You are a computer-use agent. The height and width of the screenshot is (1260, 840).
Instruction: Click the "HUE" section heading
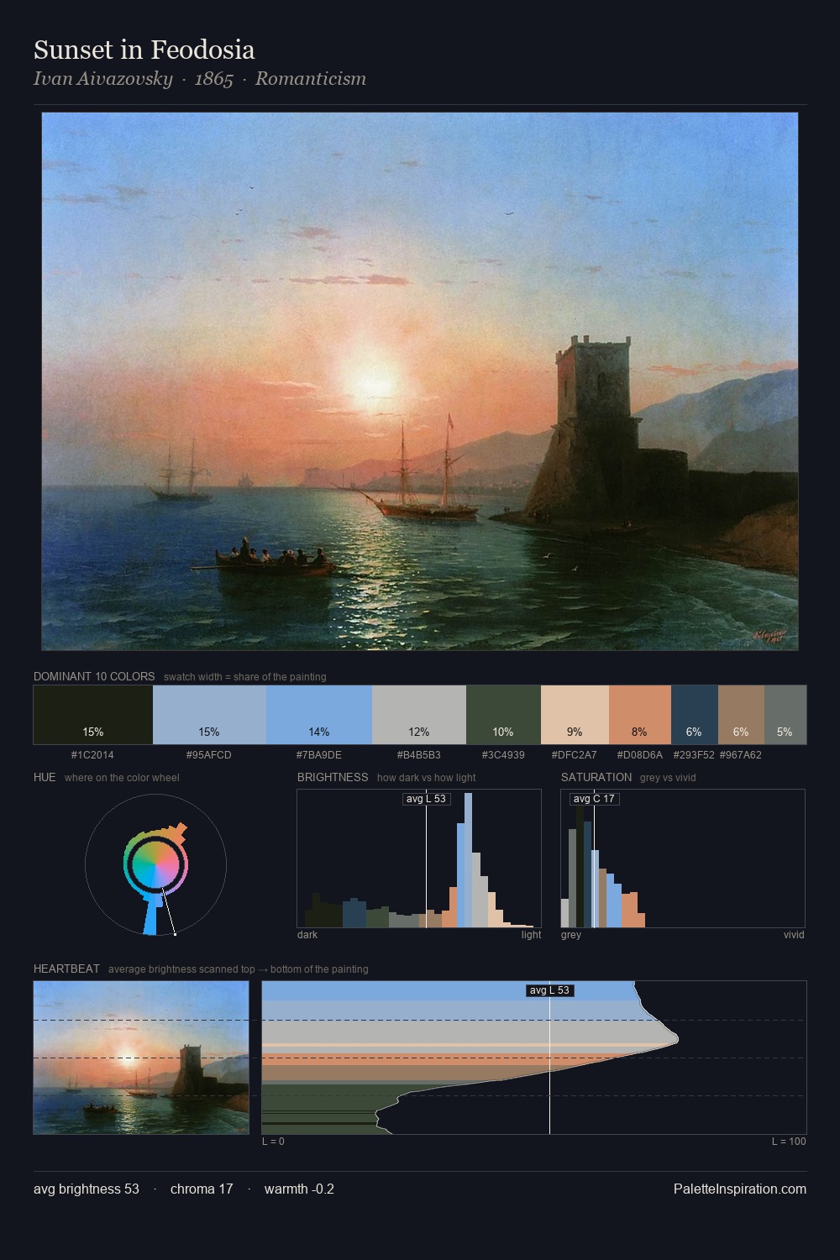pyautogui.click(x=45, y=777)
